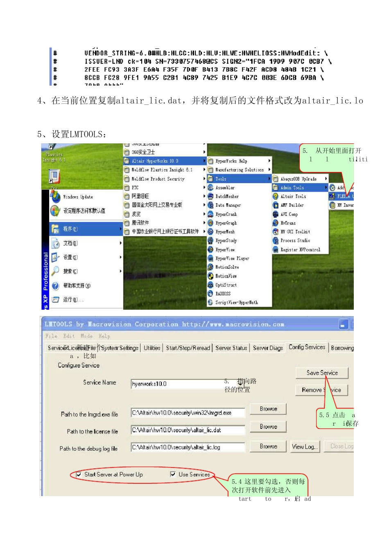389x551 pixels.
Task: Launch HvTrans from its icon
Action: [x=276, y=223]
